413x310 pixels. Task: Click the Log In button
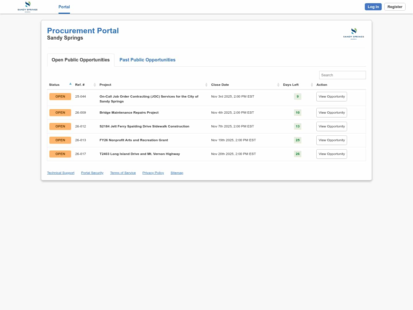(373, 7)
